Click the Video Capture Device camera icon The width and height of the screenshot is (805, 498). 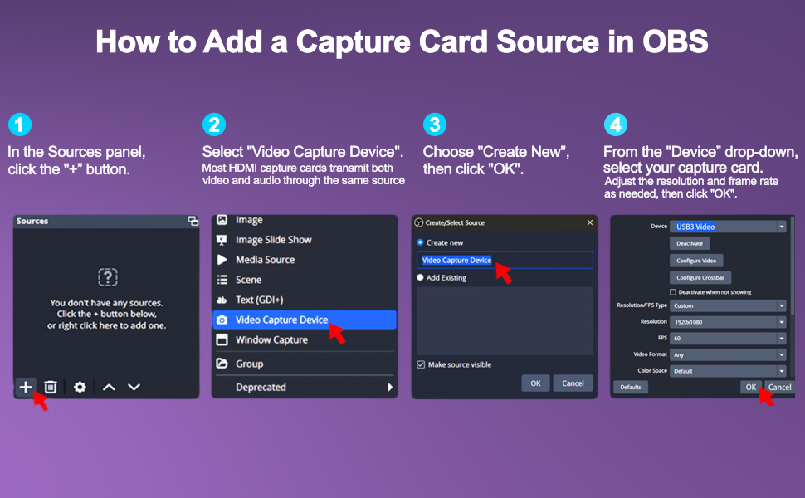click(222, 320)
